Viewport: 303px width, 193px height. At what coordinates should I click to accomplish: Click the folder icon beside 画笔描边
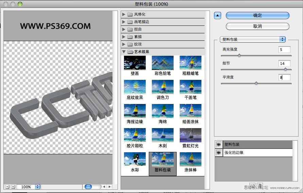(130, 22)
